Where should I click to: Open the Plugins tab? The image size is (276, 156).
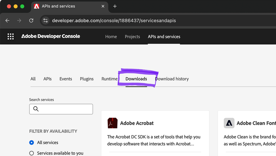(87, 79)
